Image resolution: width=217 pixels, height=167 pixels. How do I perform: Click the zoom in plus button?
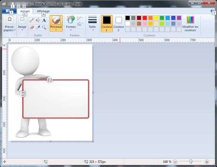tap(207, 162)
